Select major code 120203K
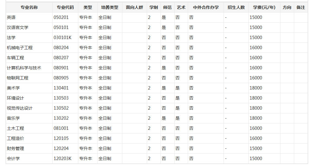Image resolution: width=311 pixels, height=168 pixels. click(x=62, y=159)
